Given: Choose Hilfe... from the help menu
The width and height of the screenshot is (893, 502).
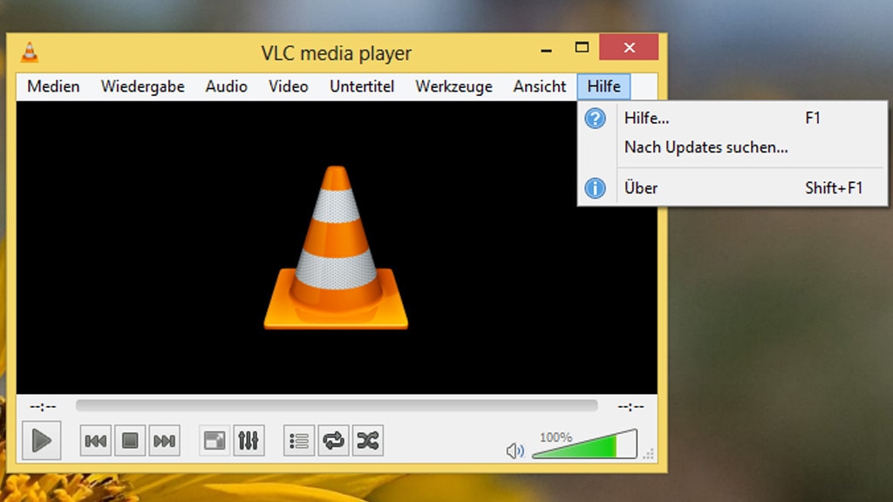Looking at the screenshot, I should (647, 119).
